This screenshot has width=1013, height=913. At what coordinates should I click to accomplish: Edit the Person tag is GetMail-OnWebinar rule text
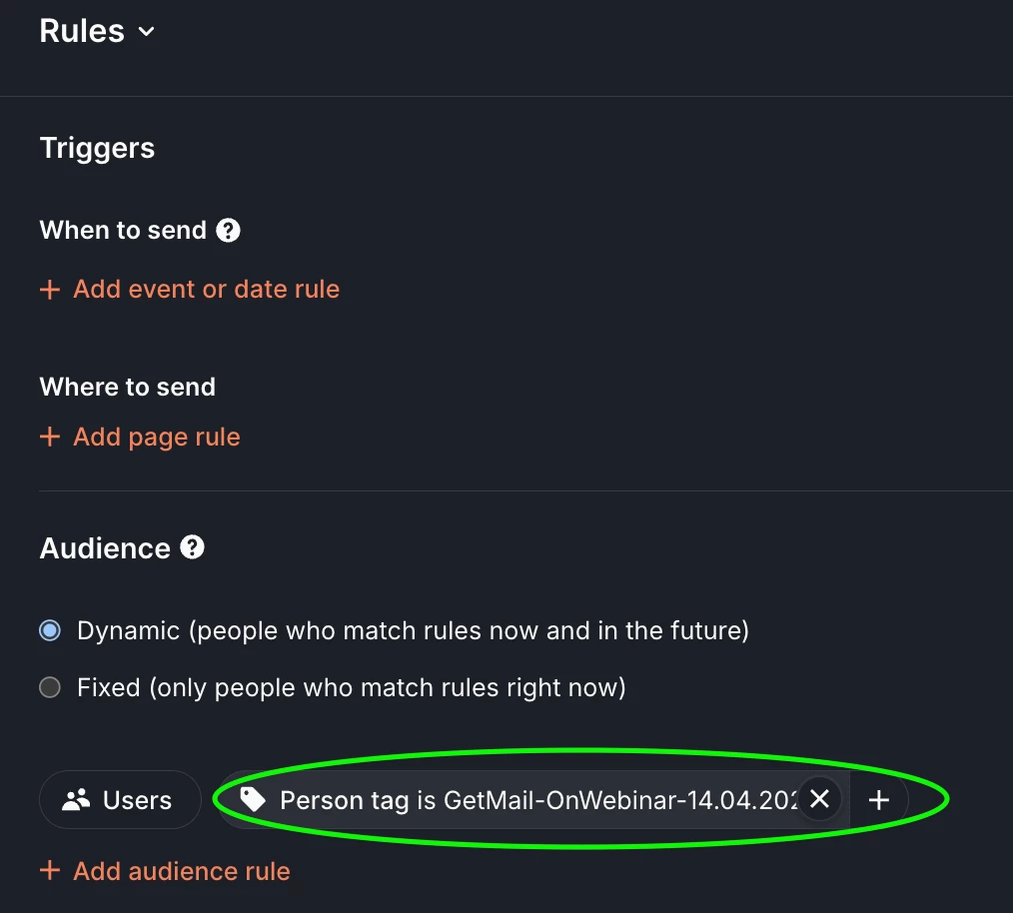pyautogui.click(x=537, y=800)
